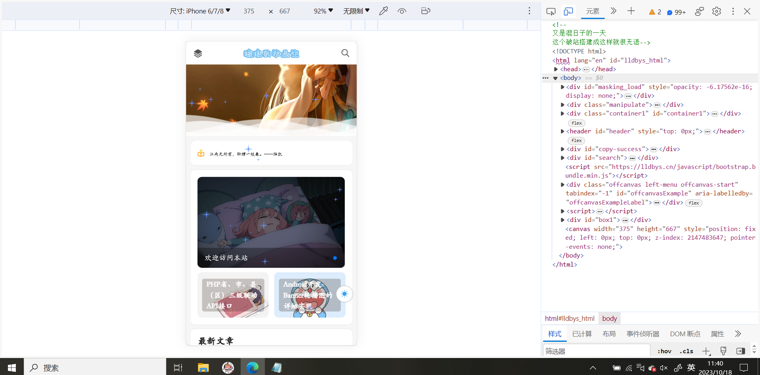This screenshot has width=760, height=375.
Task: Switch to the 属性 tab
Action: pos(717,334)
